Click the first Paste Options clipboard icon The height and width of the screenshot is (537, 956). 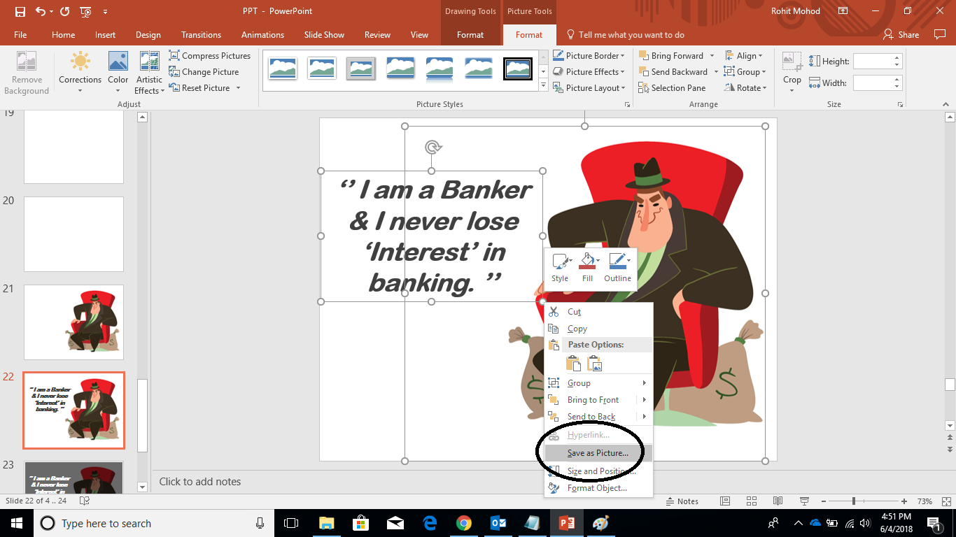(x=573, y=364)
